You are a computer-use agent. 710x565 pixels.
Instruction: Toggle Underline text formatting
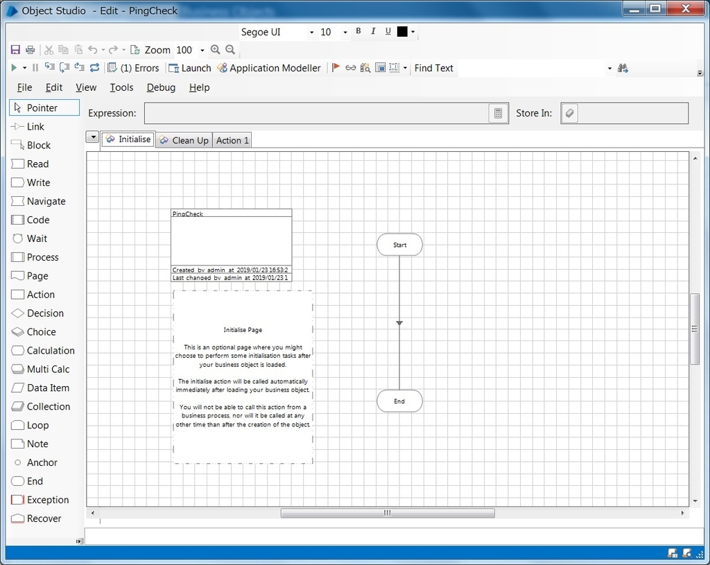coord(388,31)
